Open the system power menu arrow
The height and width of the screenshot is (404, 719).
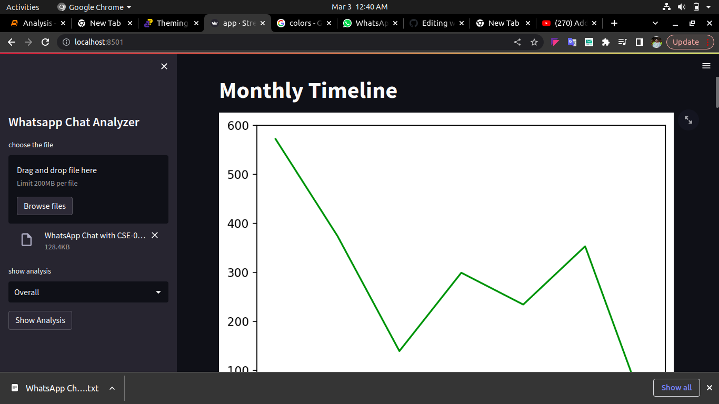point(710,7)
